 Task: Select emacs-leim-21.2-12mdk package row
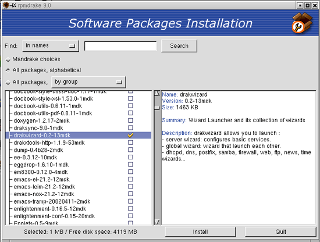click(79, 187)
